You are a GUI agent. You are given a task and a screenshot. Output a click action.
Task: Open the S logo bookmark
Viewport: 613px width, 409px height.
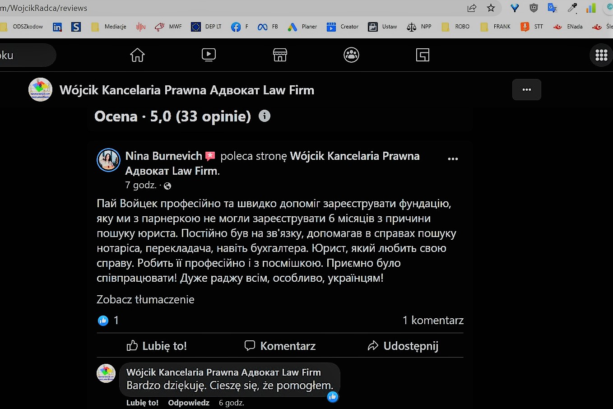pos(76,27)
